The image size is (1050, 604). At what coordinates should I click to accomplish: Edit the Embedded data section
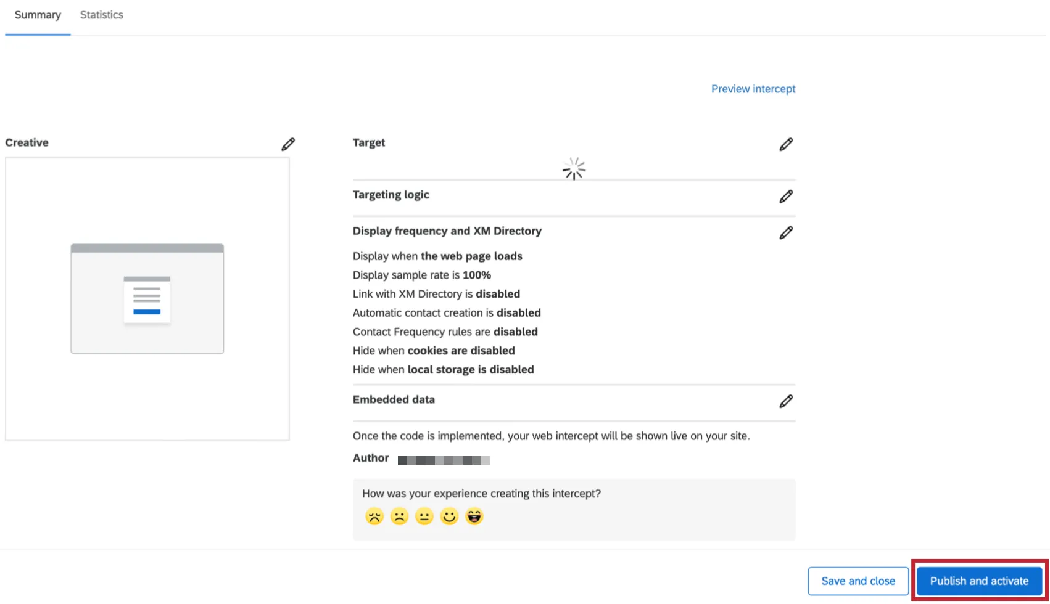786,401
